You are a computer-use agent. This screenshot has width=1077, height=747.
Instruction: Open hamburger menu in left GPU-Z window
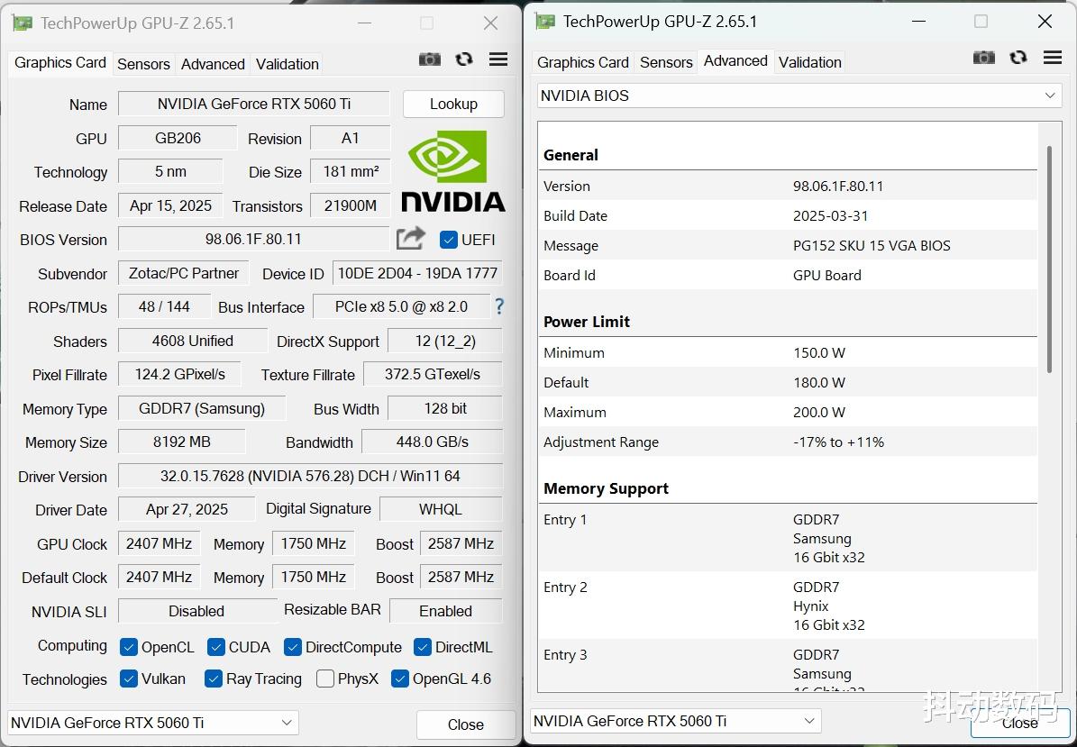(x=498, y=59)
